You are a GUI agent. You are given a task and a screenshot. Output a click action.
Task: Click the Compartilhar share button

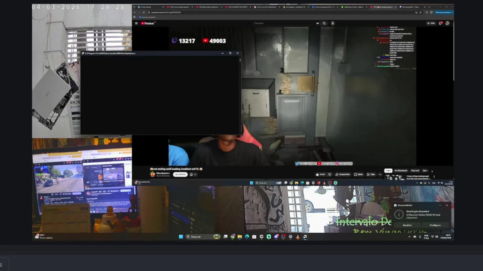coord(343,174)
